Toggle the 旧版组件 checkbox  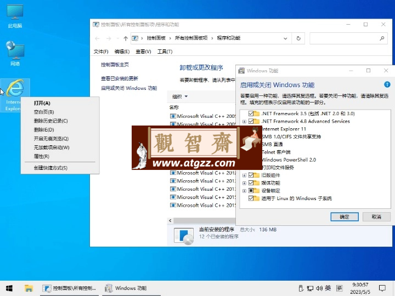[x=251, y=175]
